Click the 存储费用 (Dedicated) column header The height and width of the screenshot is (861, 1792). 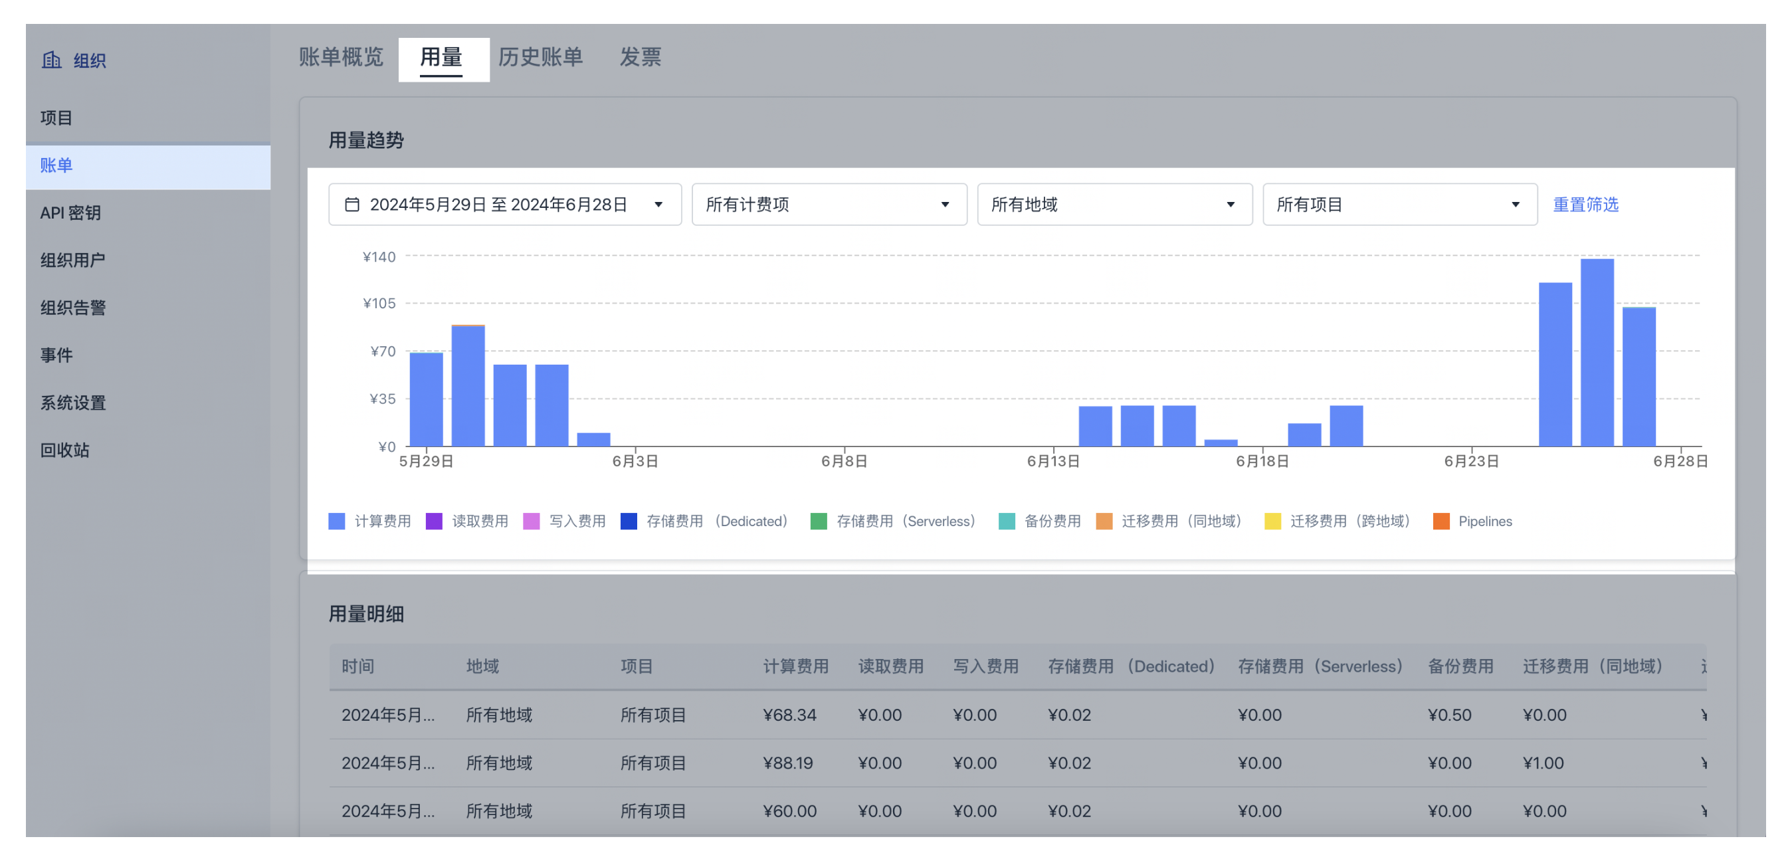1131,666
